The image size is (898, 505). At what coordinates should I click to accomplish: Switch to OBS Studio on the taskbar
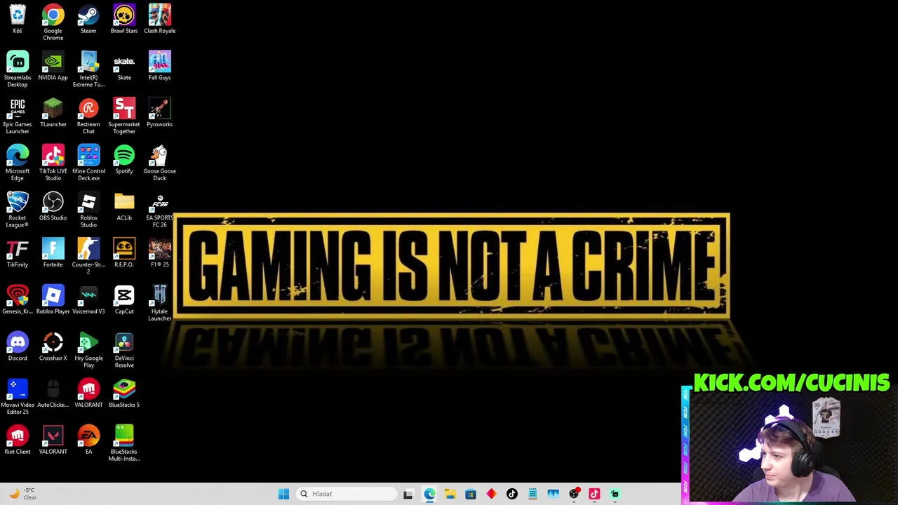[x=574, y=494]
